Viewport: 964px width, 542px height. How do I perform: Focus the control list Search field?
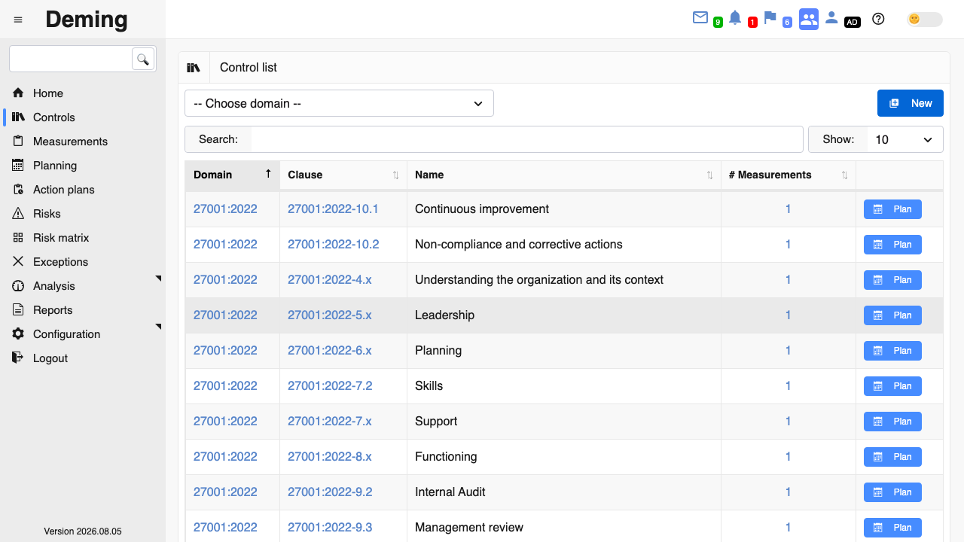[527, 139]
